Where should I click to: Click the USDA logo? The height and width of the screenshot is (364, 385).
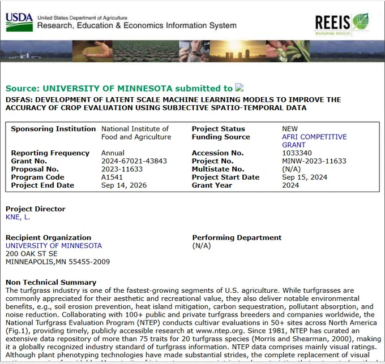(x=19, y=22)
